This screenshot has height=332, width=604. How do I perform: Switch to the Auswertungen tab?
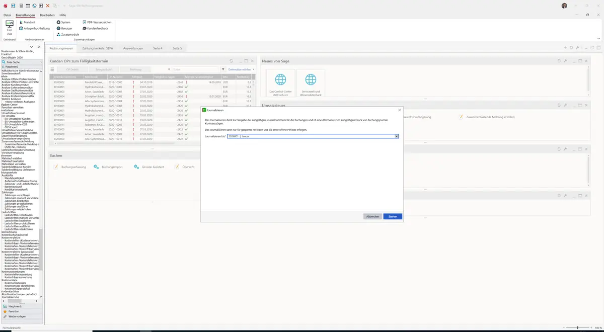coord(133,48)
